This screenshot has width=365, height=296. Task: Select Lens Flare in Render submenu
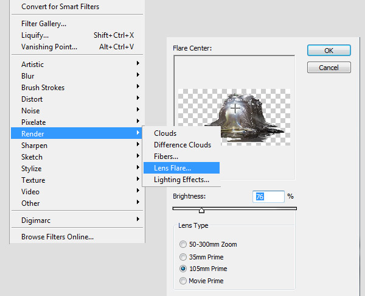181,168
